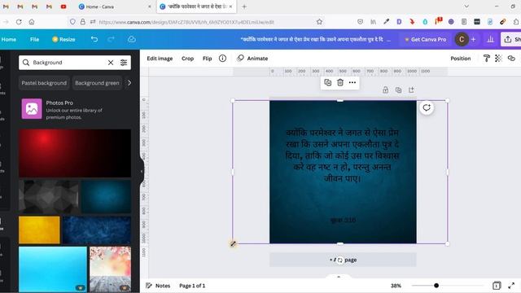The image size is (521, 293).
Task: Click the Page 1 of 1 indicator
Action: point(192,286)
